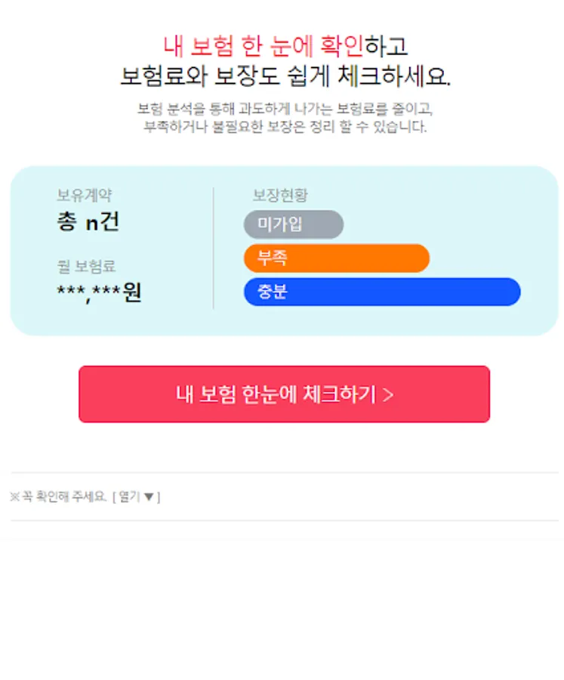Click the '부족하거나 불필요한 보장은' description line
Screen dimensions: 564x680
click(x=285, y=127)
